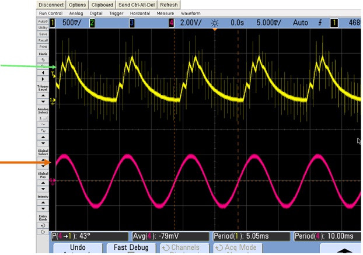Click the Print sidebar button

point(43,47)
